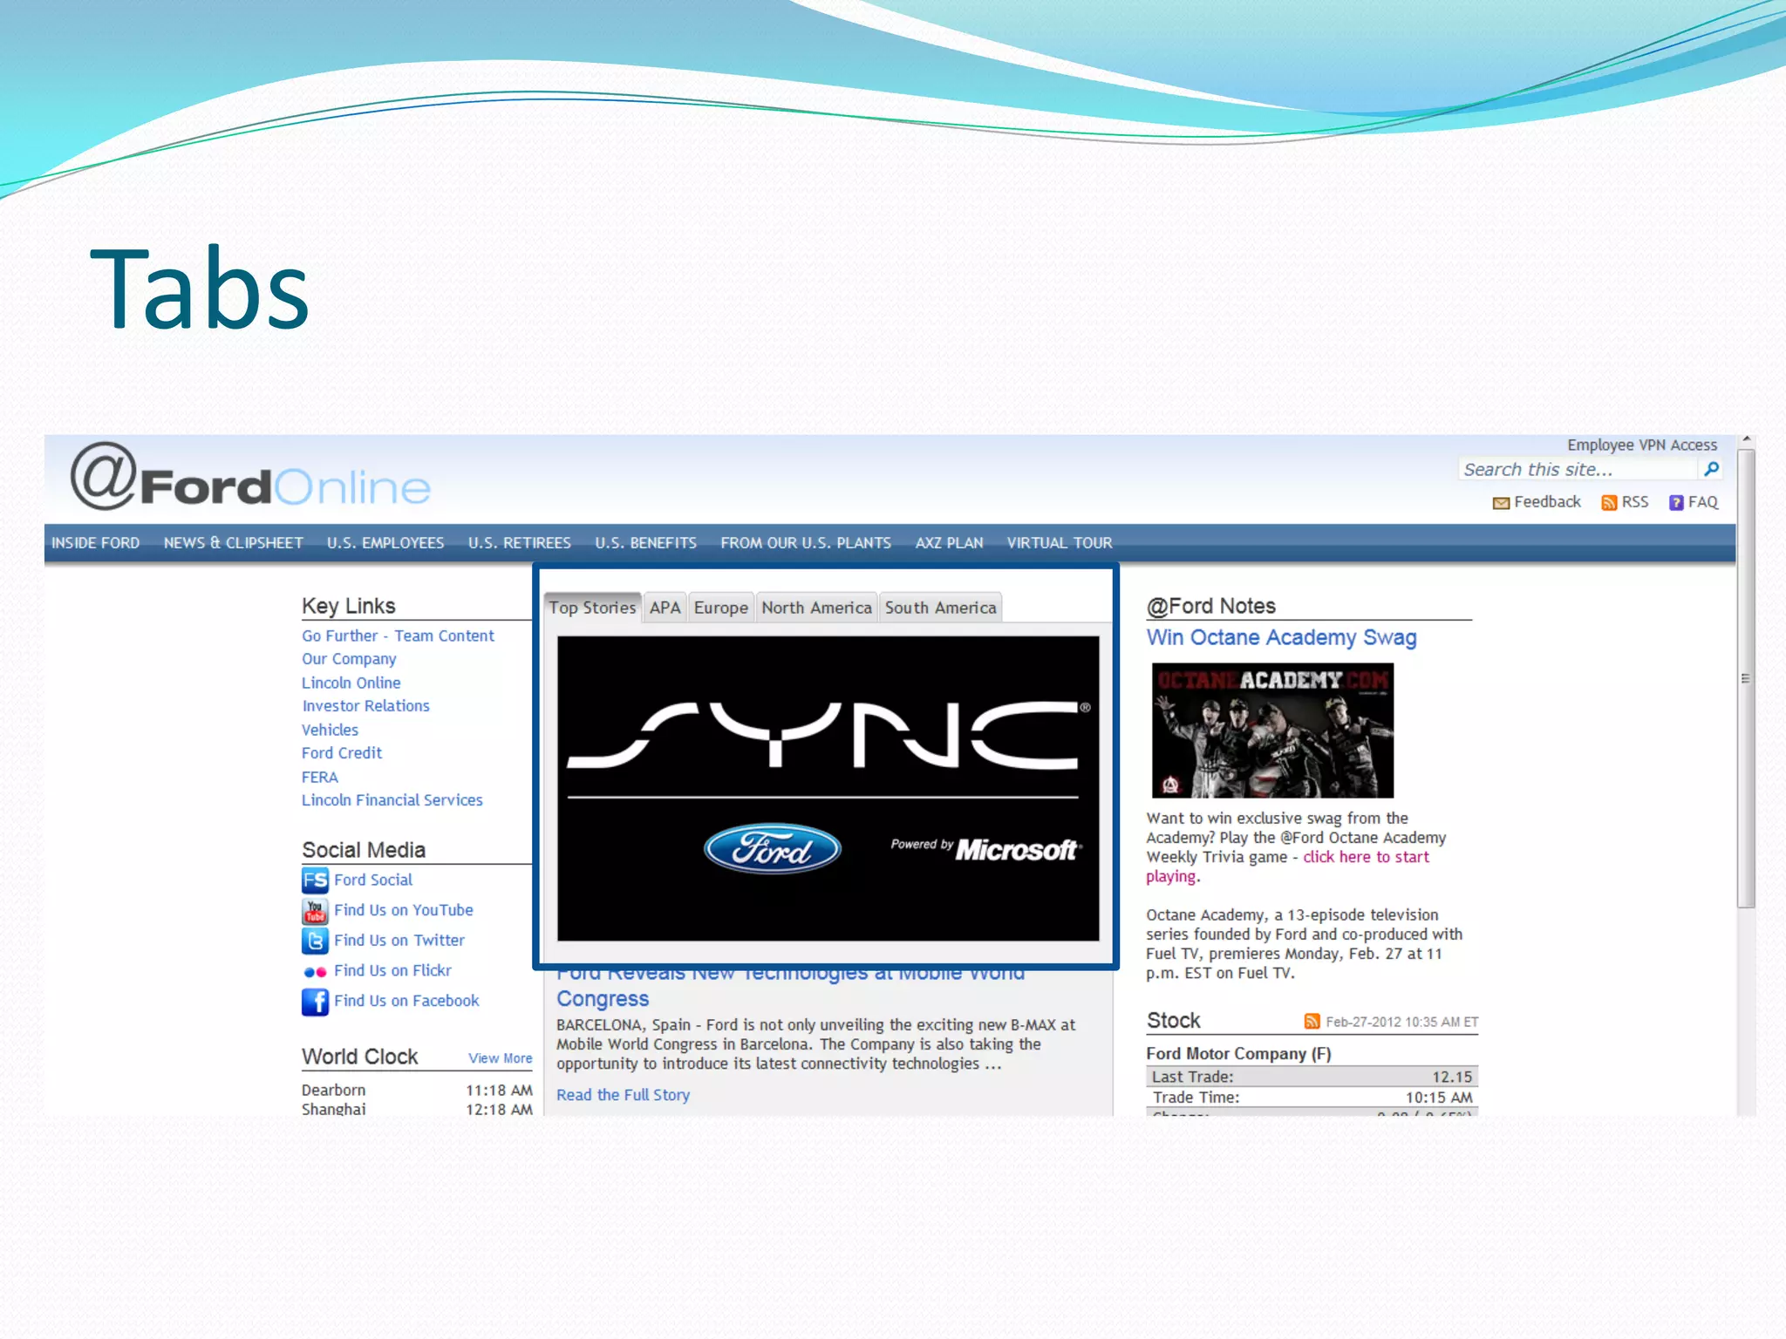Screen dimensions: 1786x1339
Task: Click View More beside World Clock
Action: click(x=500, y=1058)
